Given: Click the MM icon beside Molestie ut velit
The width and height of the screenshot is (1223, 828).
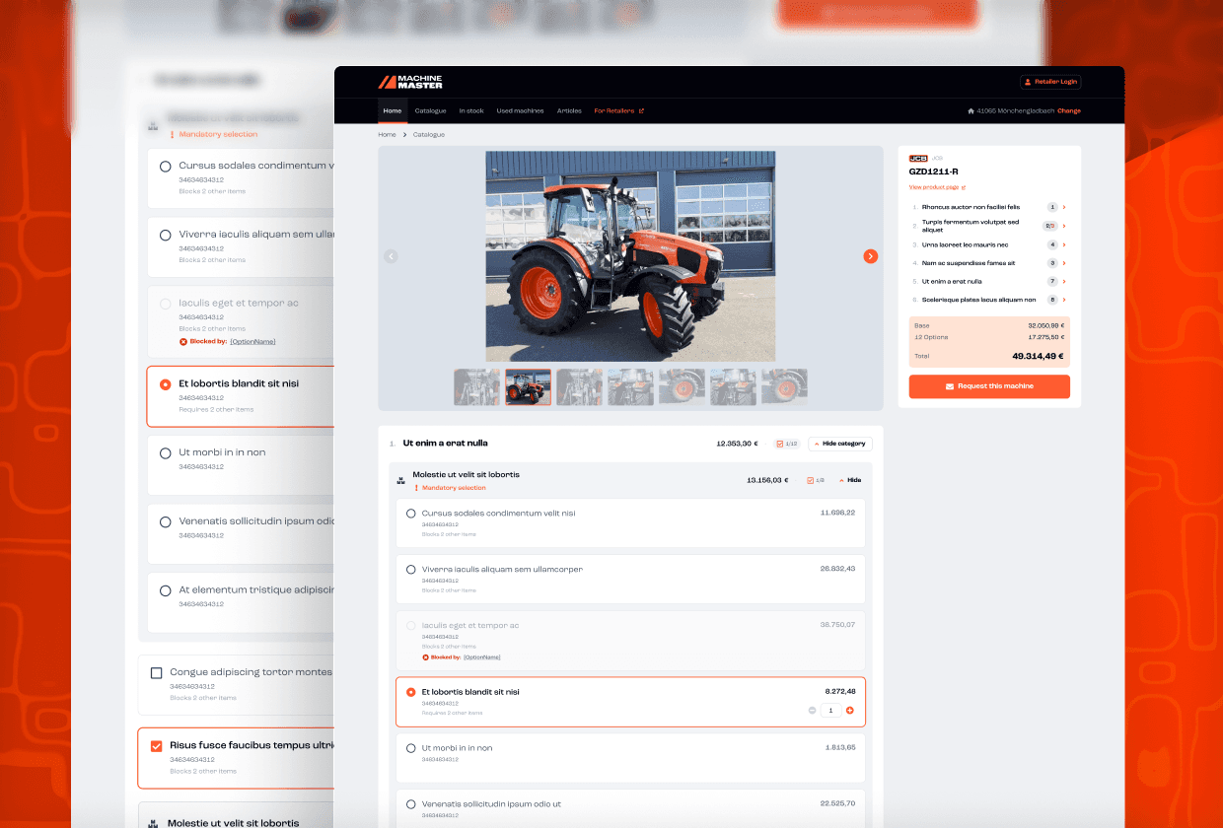Looking at the screenshot, I should click(401, 480).
